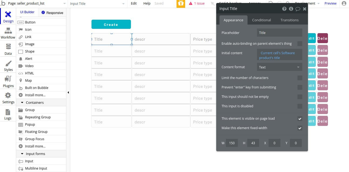
Task: Open the Edit menu
Action: point(134,4)
